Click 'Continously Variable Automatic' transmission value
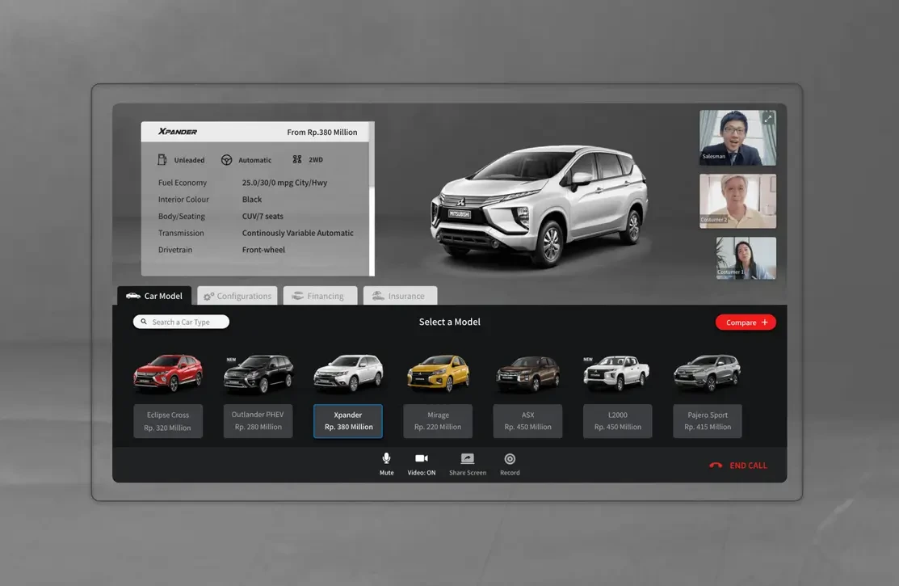899x586 pixels. [297, 233]
